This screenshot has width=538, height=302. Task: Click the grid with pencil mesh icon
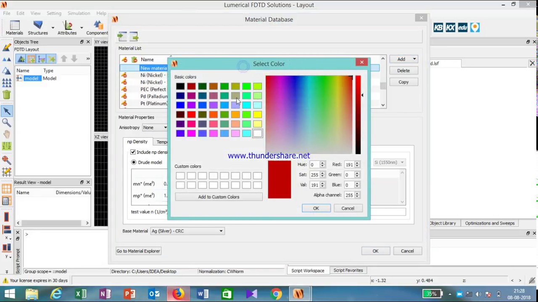[x=6, y=172]
